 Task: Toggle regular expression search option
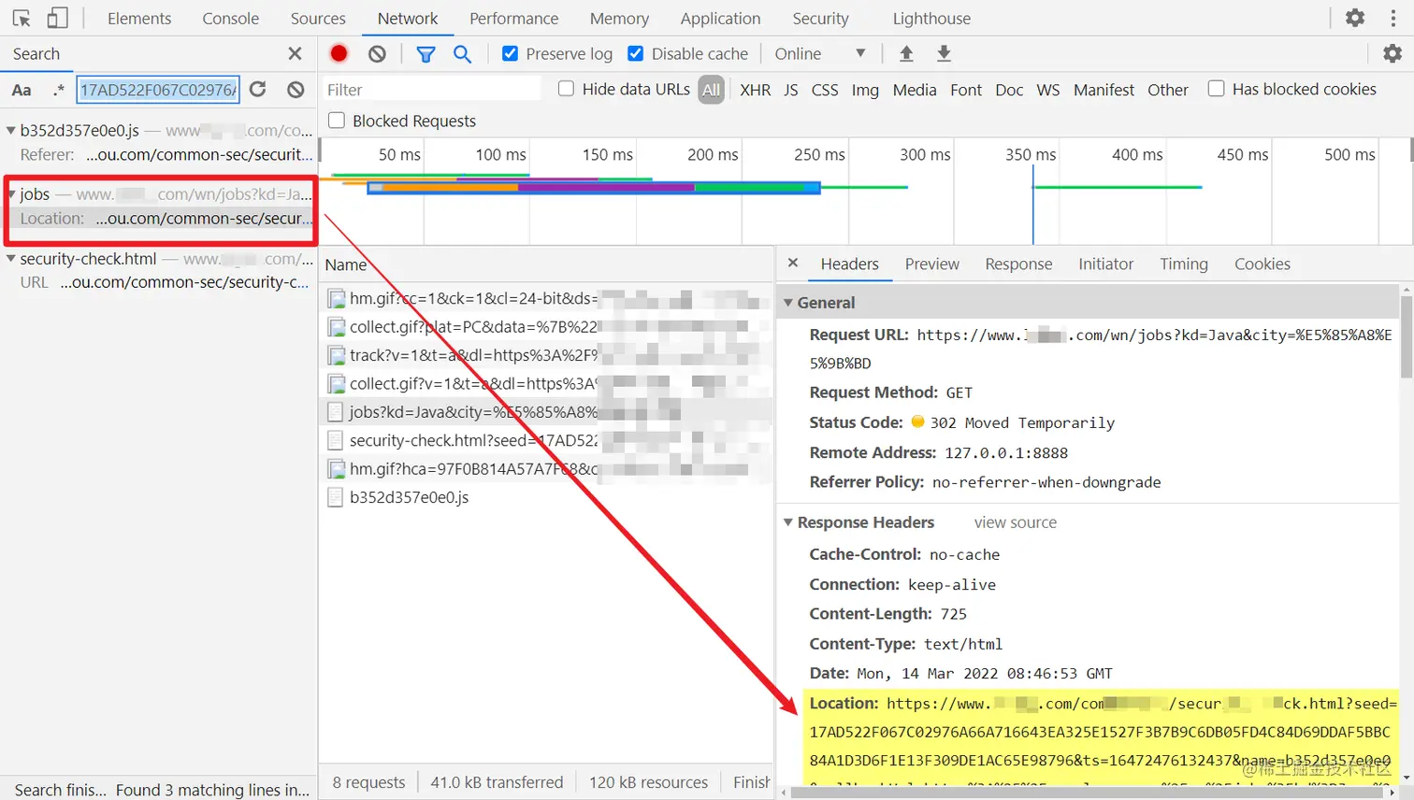[59, 90]
